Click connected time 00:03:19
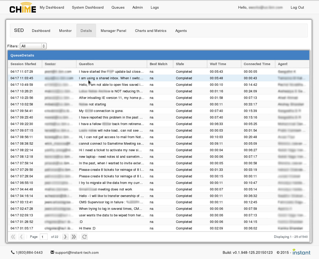 (x=250, y=170)
